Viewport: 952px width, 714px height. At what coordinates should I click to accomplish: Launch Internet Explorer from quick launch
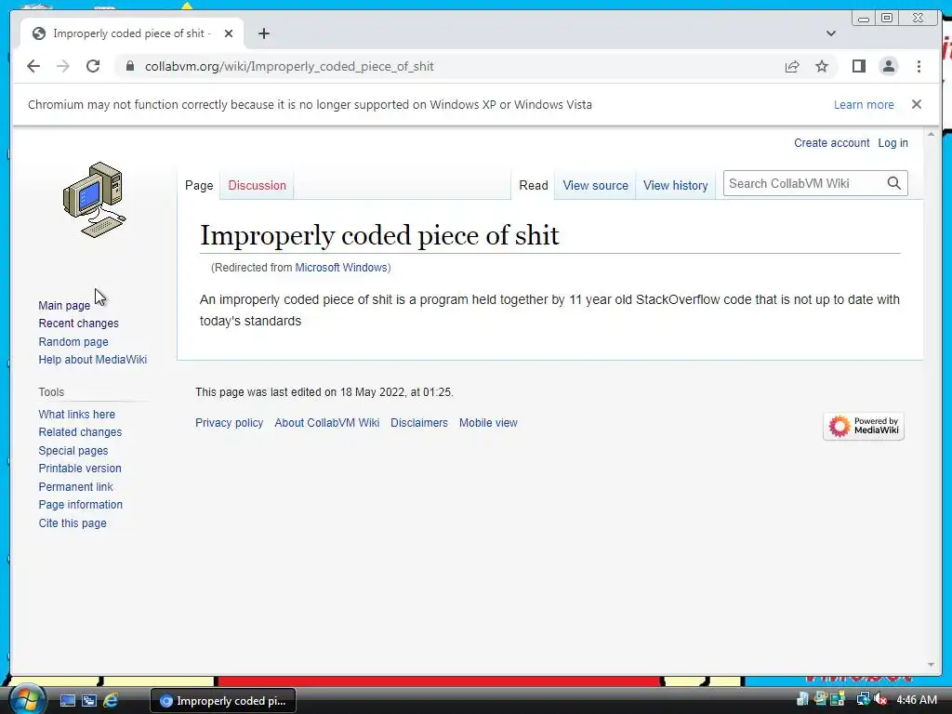pyautogui.click(x=111, y=701)
